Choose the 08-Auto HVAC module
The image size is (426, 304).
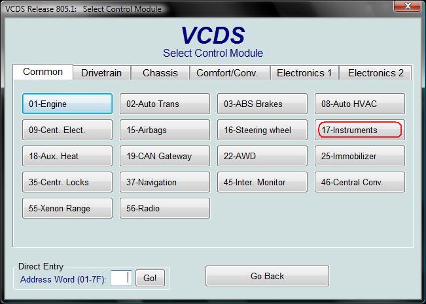click(360, 104)
